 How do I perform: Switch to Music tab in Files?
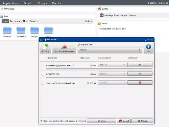tap(26, 21)
